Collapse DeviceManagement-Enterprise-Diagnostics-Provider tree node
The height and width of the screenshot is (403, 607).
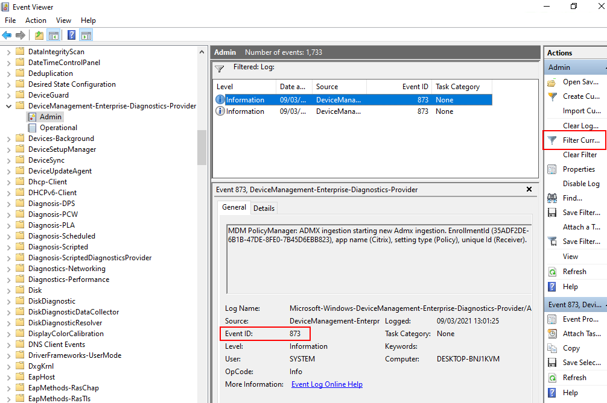8,106
